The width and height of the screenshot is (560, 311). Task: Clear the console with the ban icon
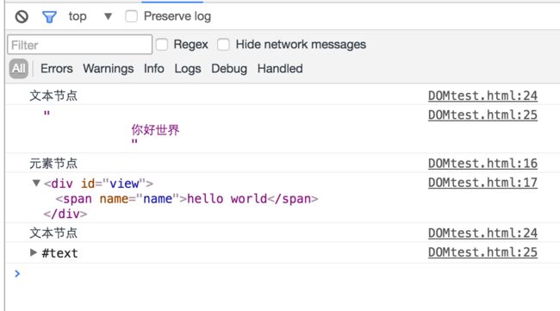tap(22, 16)
